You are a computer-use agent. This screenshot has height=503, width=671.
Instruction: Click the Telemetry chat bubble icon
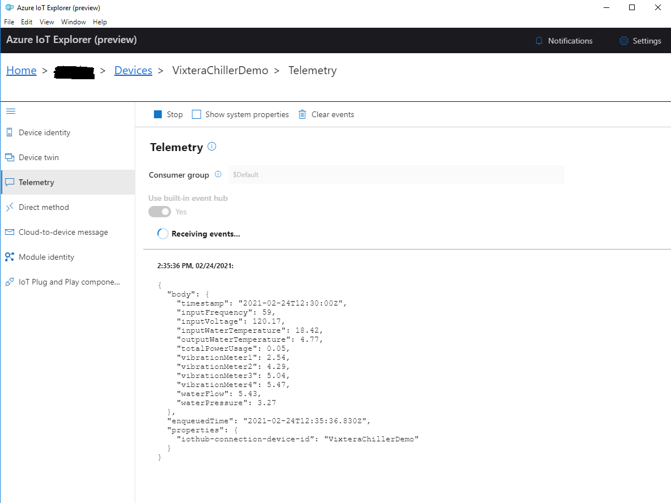[x=10, y=182]
